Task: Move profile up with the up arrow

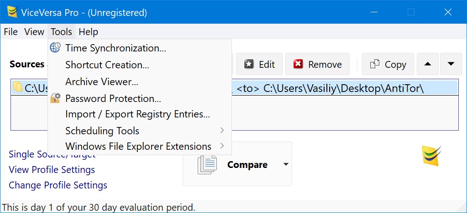Action: 428,64
